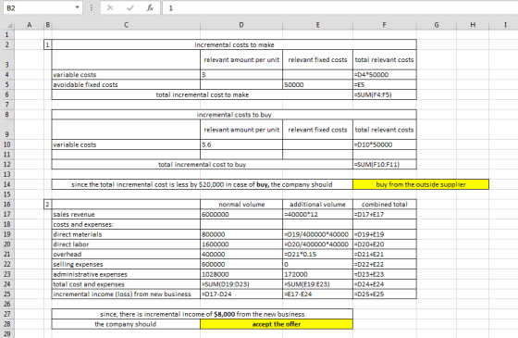Click 'combined total' header cell
Screen dimensions: 518x338
(385, 205)
